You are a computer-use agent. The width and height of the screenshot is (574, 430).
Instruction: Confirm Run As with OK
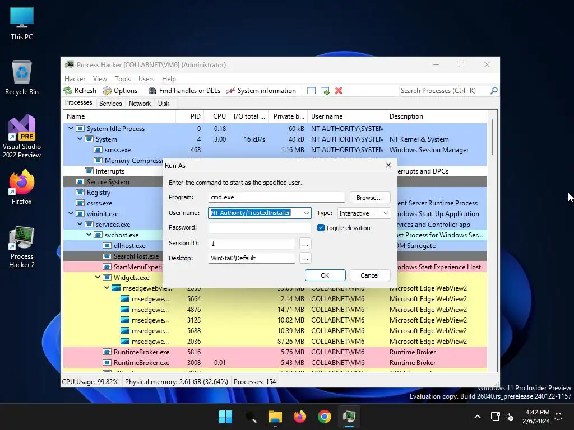tap(325, 275)
